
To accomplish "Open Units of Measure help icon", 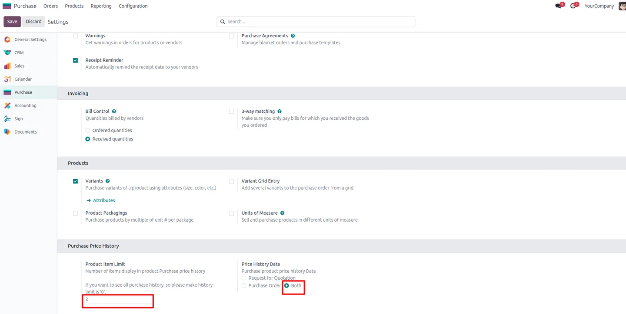I will (x=283, y=213).
